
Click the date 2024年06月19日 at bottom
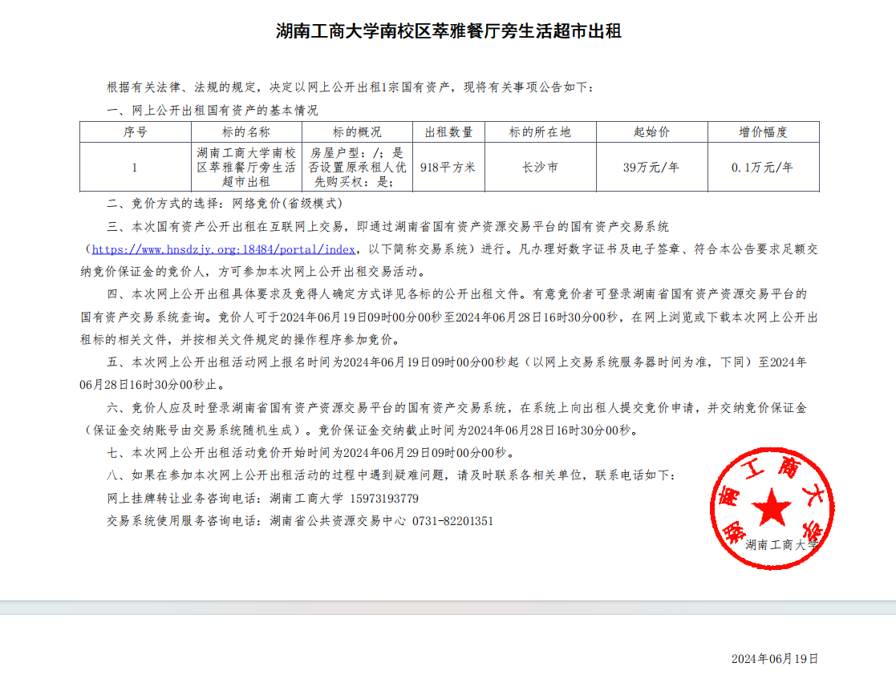[x=774, y=659]
